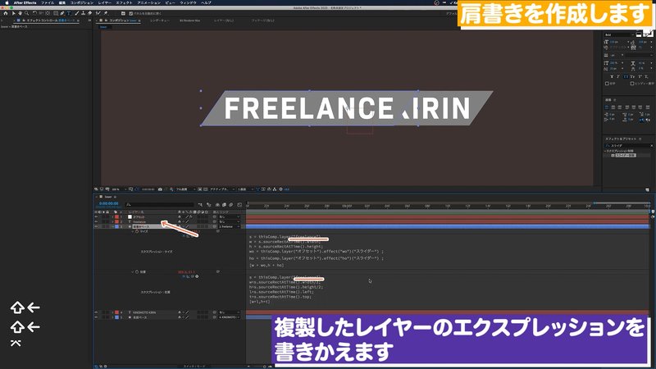Toggle the 位置 property stopwatch
This screenshot has height=369, width=656.
point(137,272)
